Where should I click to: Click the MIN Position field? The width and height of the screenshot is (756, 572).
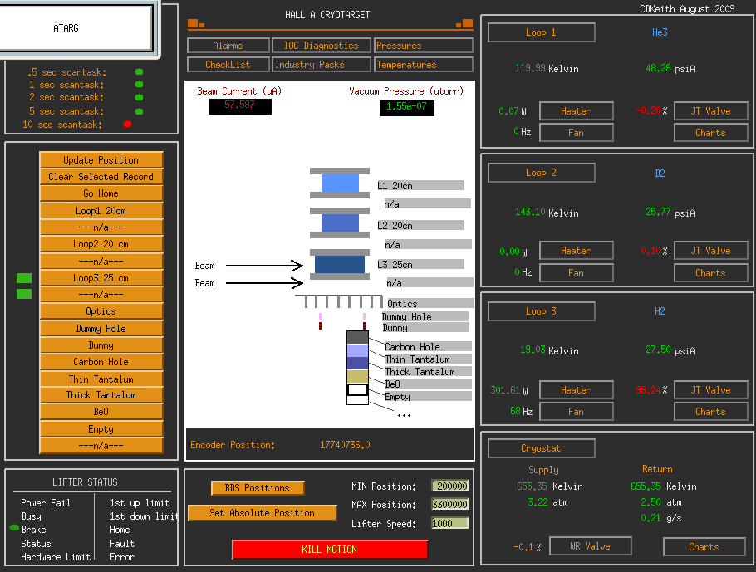point(449,486)
